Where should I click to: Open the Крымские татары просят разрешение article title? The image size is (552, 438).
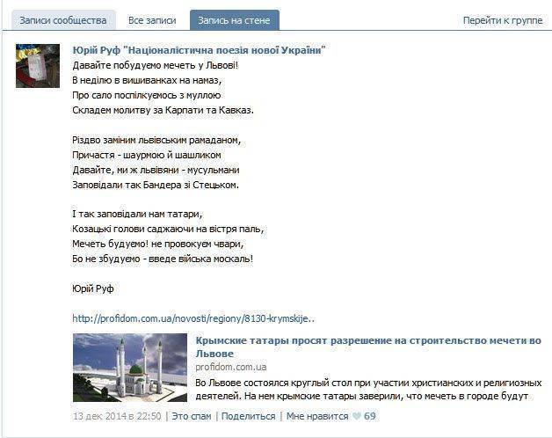tap(368, 347)
